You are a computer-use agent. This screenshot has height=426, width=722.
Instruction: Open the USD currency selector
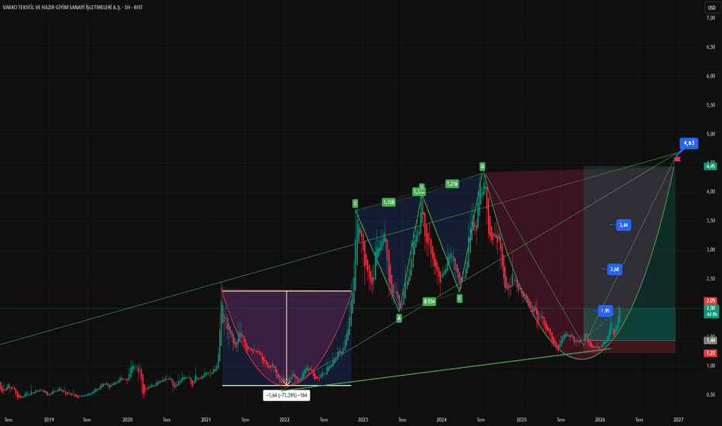pyautogui.click(x=711, y=8)
